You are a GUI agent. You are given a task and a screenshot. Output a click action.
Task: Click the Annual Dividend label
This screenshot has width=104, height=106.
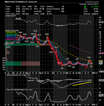point(53,9)
